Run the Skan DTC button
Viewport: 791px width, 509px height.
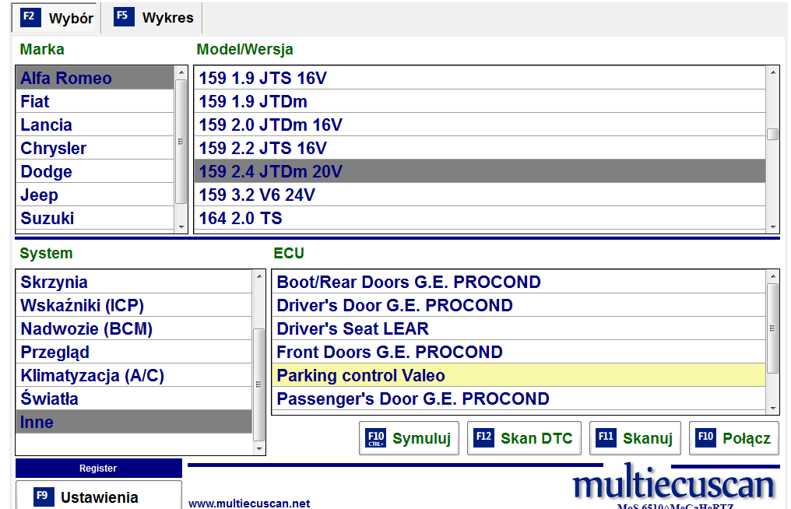pos(524,438)
